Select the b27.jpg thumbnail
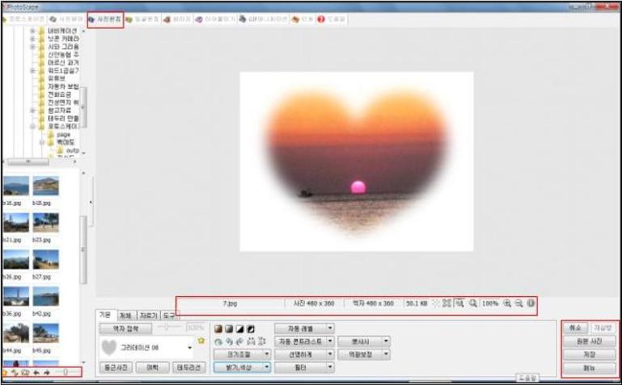This screenshot has height=385, width=622. click(x=45, y=260)
